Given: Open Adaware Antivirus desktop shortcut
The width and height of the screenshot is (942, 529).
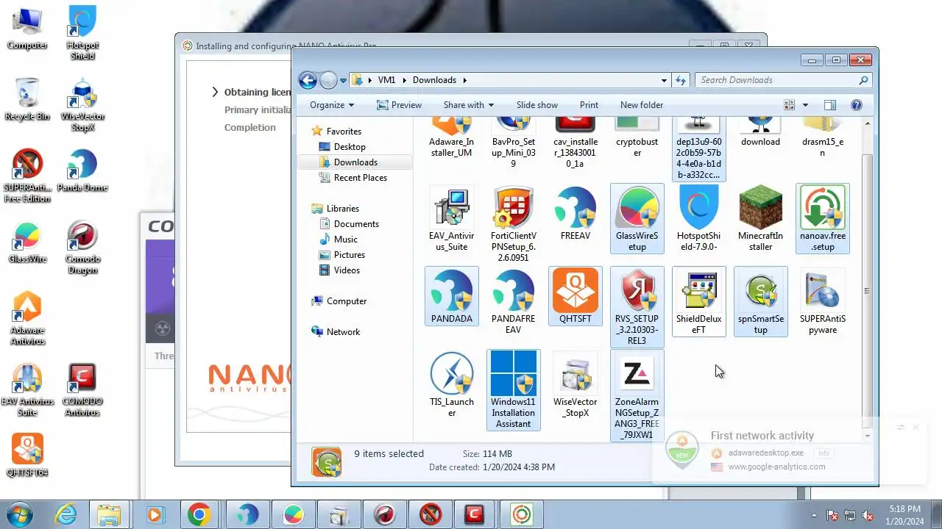Looking at the screenshot, I should 27,318.
